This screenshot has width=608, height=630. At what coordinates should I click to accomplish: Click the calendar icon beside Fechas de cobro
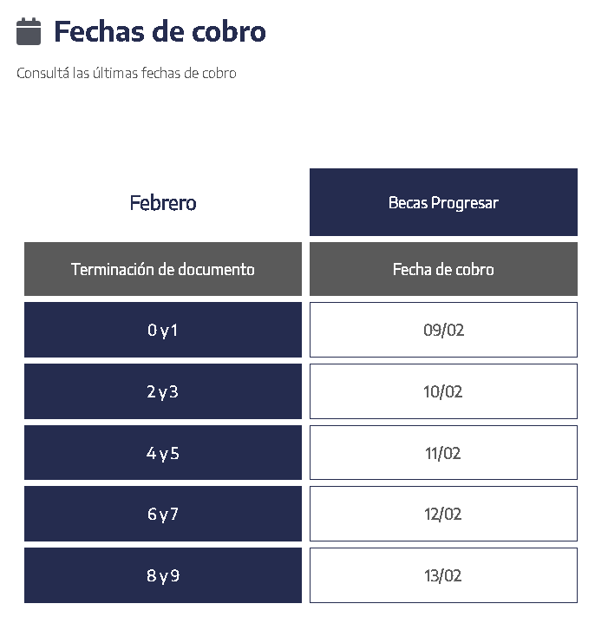29,32
